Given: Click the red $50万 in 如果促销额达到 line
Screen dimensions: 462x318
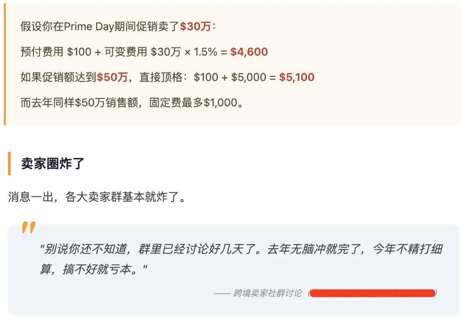Looking at the screenshot, I should pyautogui.click(x=112, y=78).
